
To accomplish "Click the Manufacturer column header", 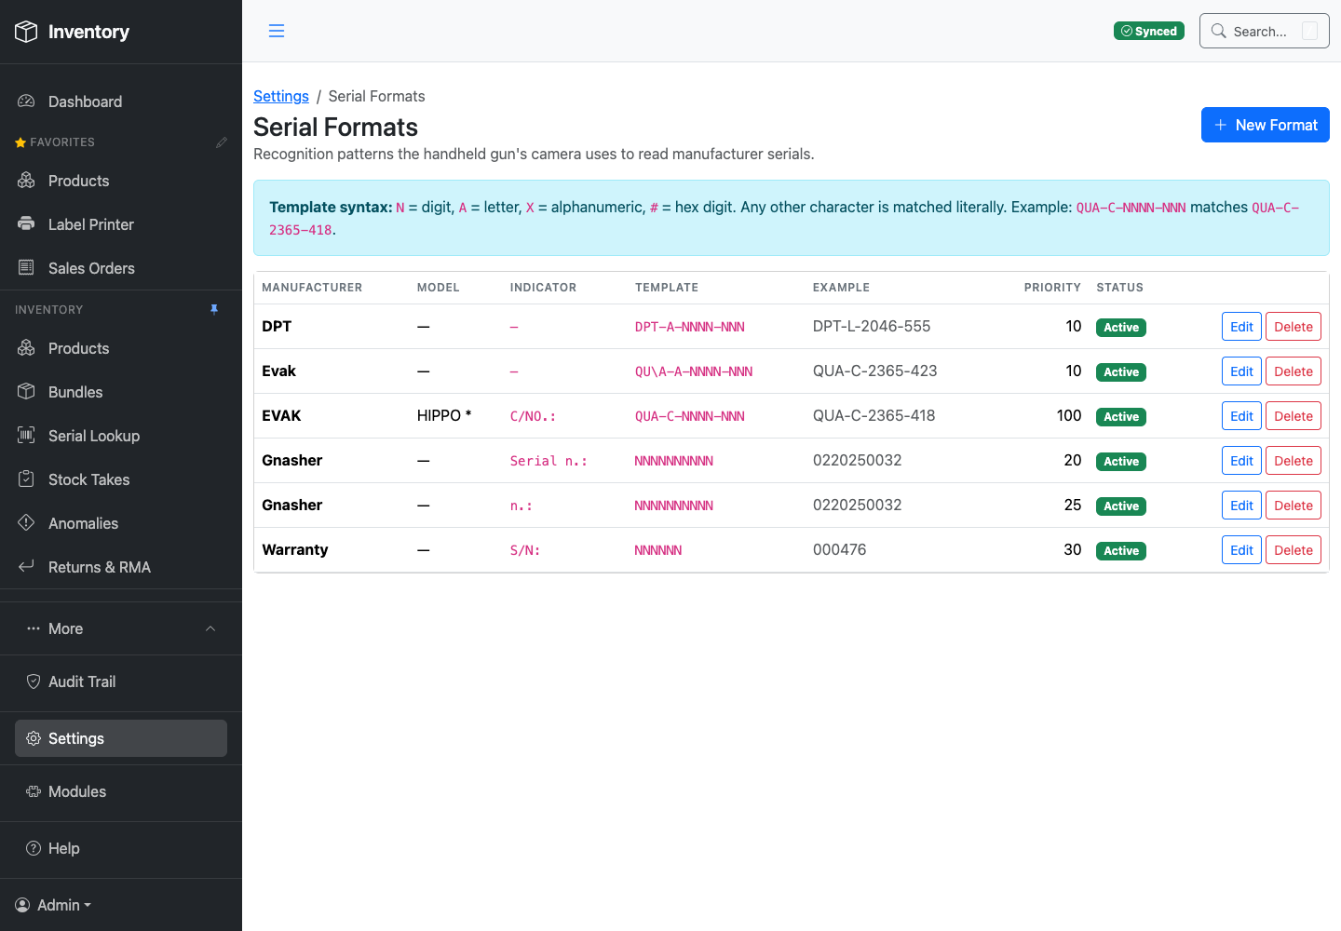I will pyautogui.click(x=312, y=288).
